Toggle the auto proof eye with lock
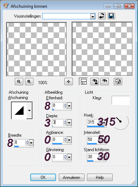Viewport: 138px width, 187px height. [x=94, y=82]
